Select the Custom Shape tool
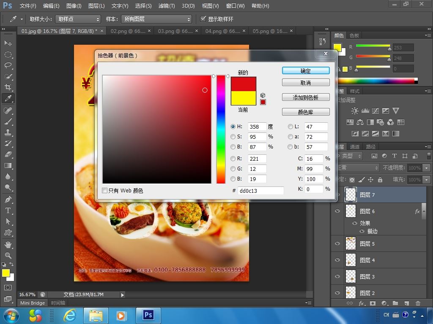This screenshot has height=324, width=433. pos(8,232)
